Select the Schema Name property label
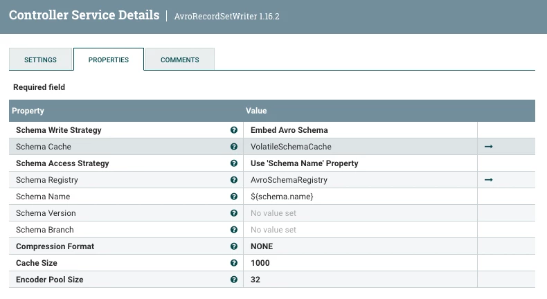 tap(43, 197)
